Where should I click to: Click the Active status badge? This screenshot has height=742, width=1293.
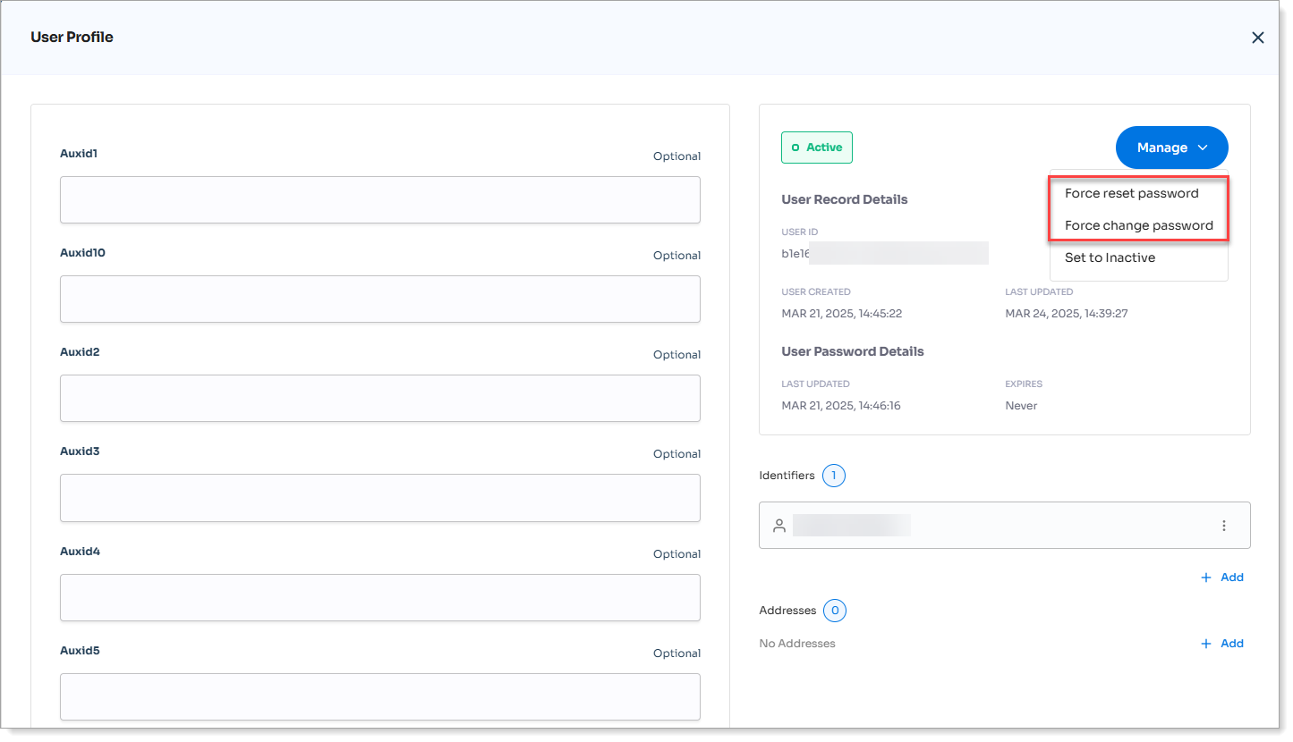coord(816,148)
